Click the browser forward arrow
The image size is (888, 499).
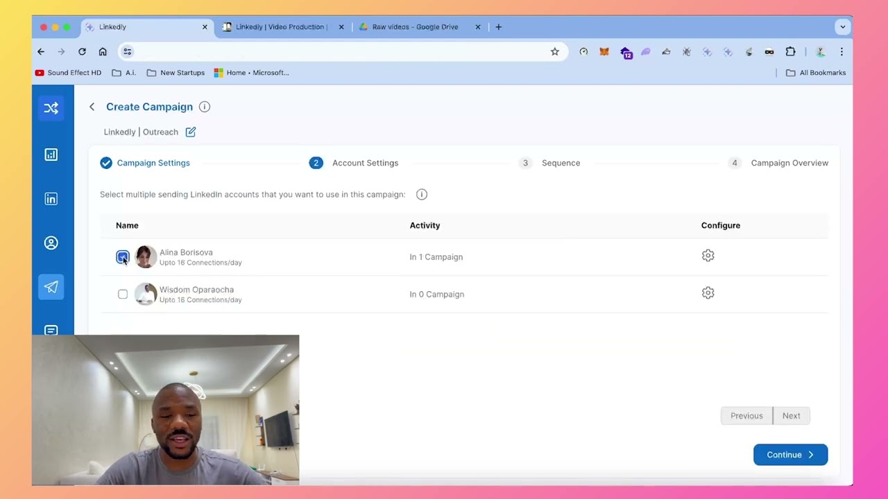point(61,51)
